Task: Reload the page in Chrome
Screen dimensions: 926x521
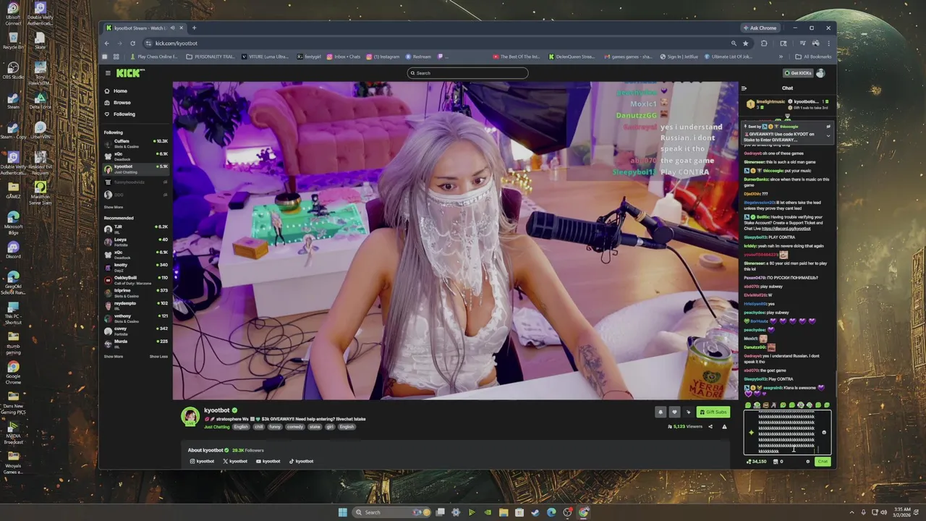Action: coord(132,43)
